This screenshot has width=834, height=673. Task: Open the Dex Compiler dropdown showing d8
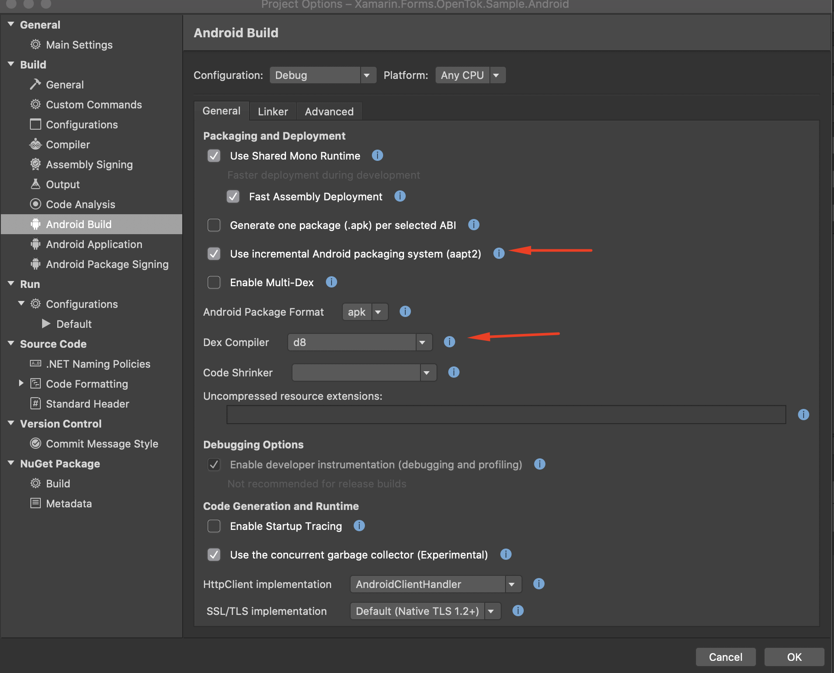[423, 342]
